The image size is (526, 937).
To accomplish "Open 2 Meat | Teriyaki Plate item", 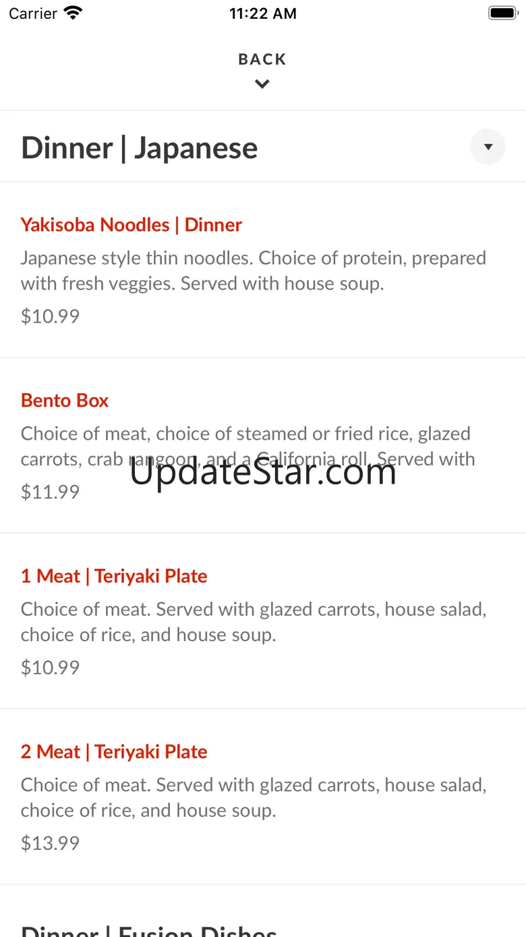I will click(114, 751).
